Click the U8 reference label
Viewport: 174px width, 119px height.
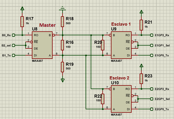[35, 29]
